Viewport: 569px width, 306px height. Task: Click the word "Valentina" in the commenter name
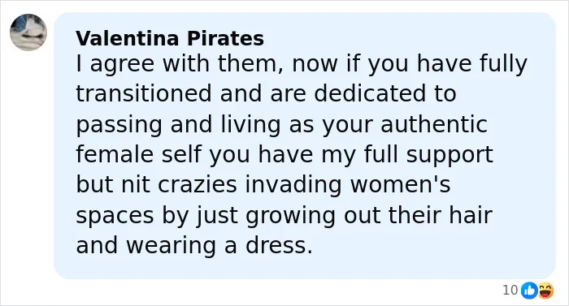coord(128,38)
